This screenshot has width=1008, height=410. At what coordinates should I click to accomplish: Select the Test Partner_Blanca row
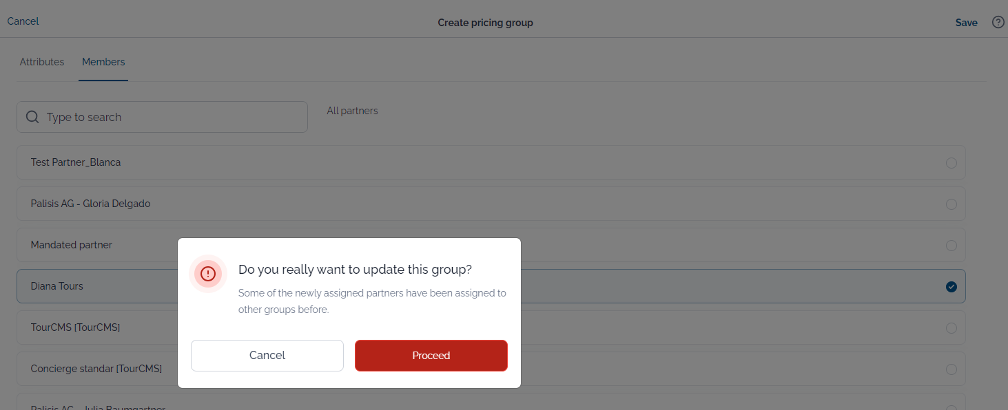pos(491,162)
